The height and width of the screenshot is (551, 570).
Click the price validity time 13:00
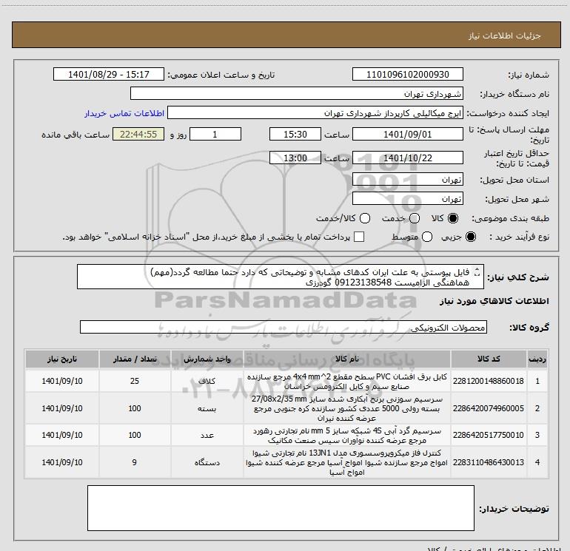coord(295,158)
